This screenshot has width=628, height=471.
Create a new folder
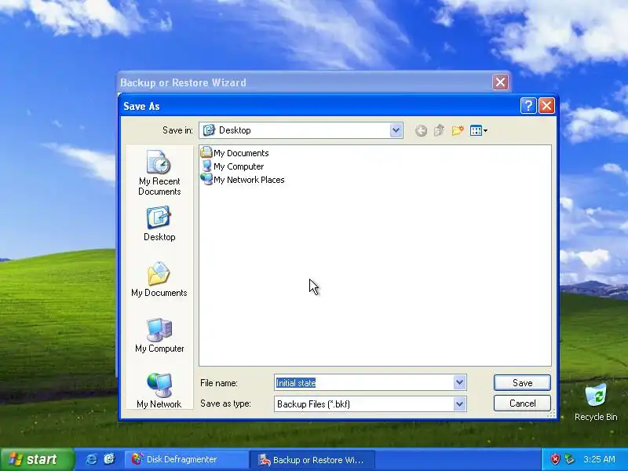(x=458, y=130)
